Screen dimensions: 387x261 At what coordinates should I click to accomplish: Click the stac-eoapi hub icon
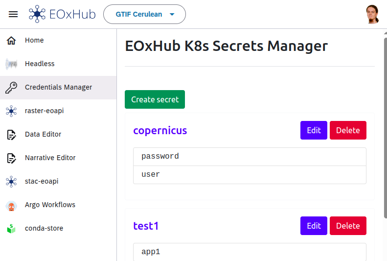click(11, 181)
